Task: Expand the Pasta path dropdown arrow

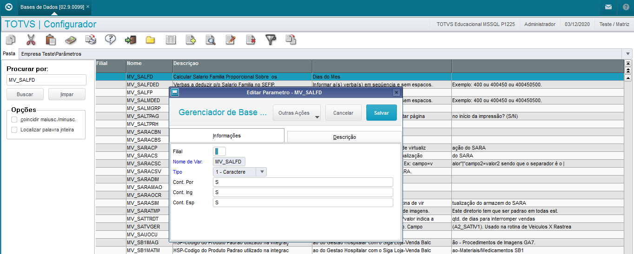Action: [x=628, y=54]
